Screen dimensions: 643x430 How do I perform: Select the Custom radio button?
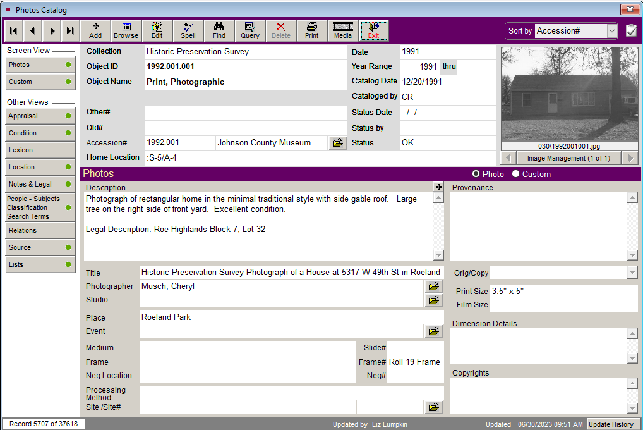point(516,174)
